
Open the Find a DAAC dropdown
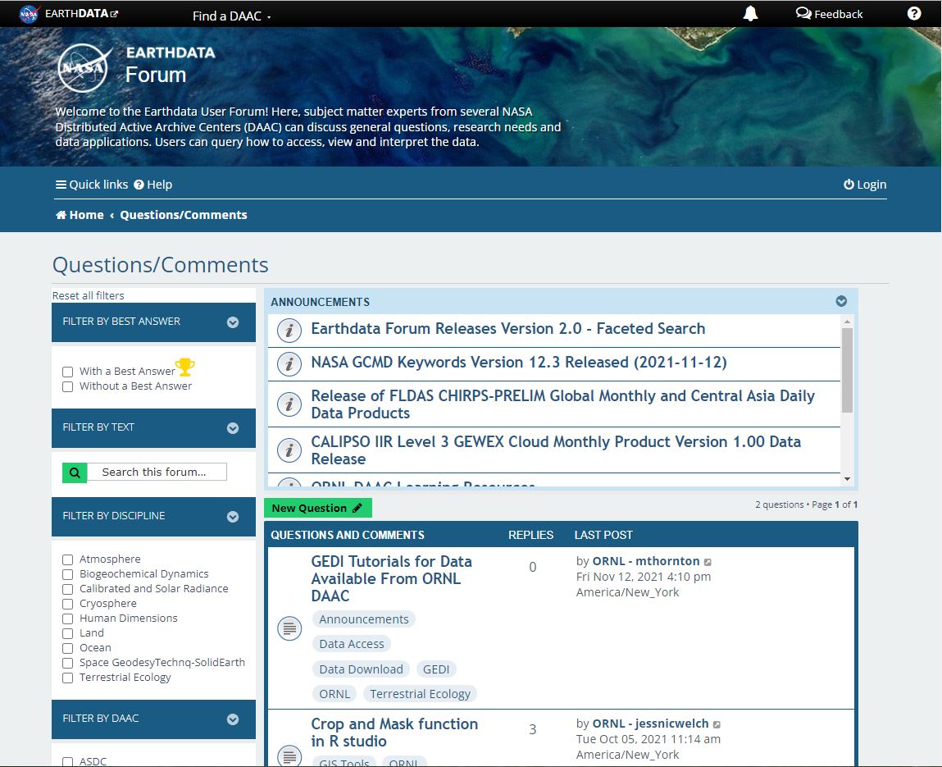[x=231, y=16]
